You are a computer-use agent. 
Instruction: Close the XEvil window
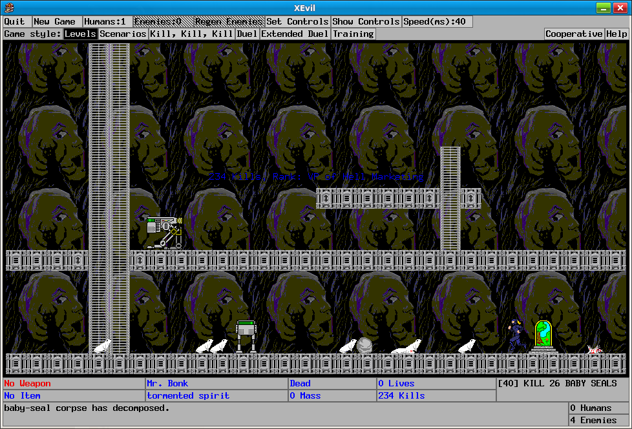tap(620, 8)
